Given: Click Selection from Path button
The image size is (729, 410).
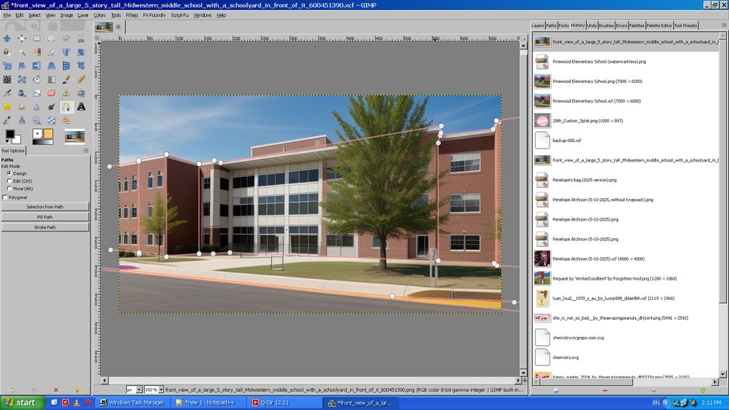Looking at the screenshot, I should click(44, 207).
